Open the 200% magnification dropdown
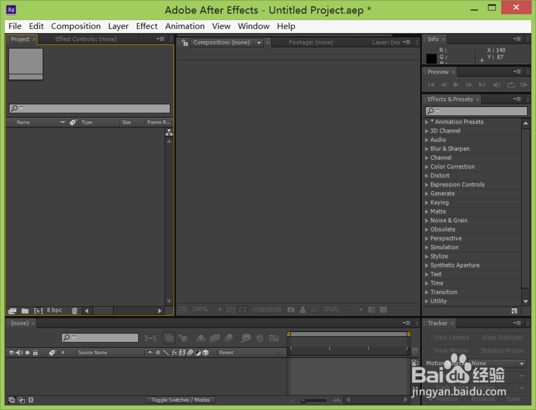This screenshot has width=536, height=410. click(x=206, y=309)
